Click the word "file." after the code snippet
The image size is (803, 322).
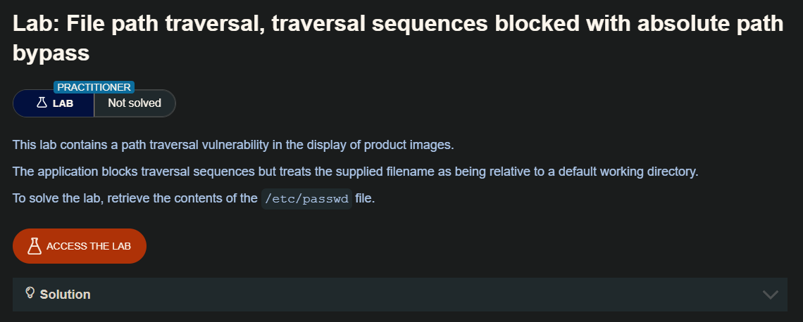[x=365, y=198]
